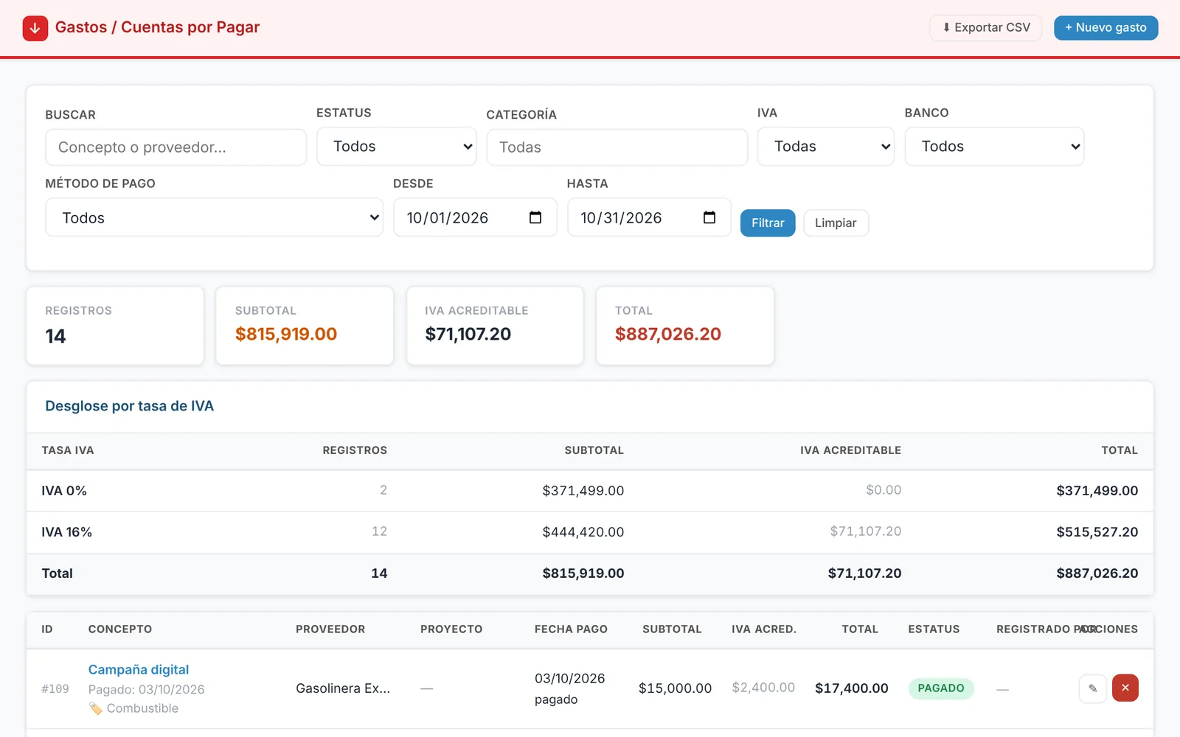
Task: Open the Campaña digital expense link
Action: coord(139,669)
